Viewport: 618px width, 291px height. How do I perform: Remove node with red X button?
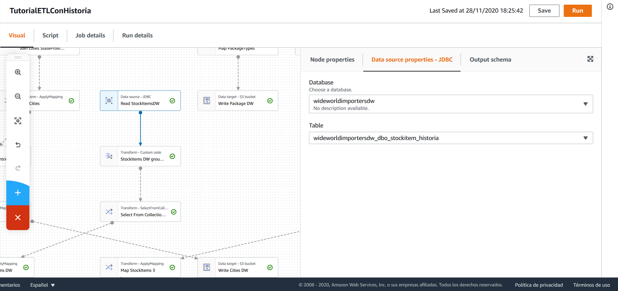(x=18, y=218)
